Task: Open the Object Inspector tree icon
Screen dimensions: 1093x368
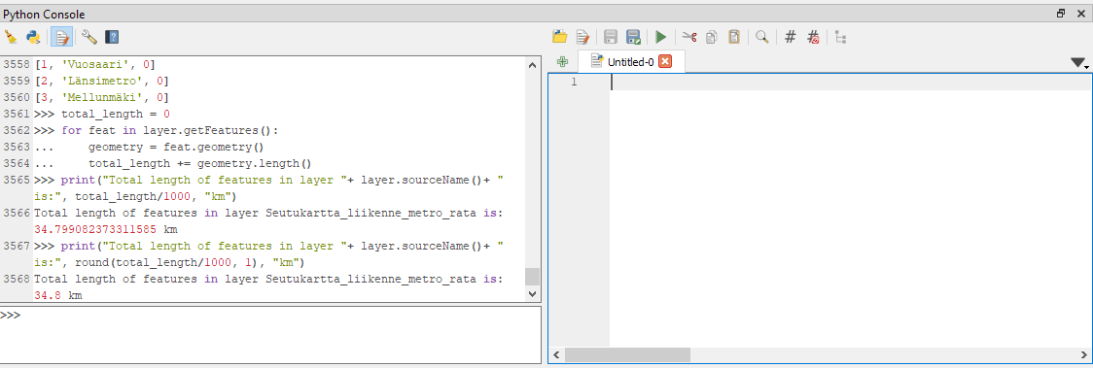Action: [841, 37]
